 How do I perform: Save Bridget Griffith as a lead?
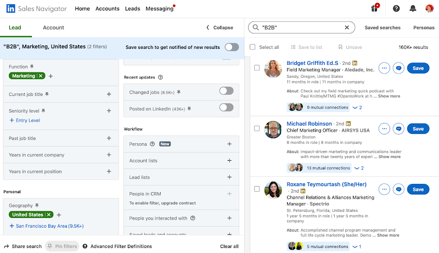[418, 68]
